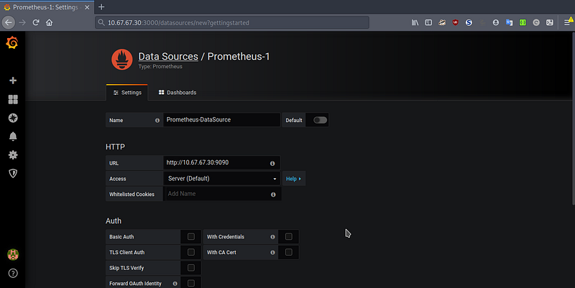Viewport: 575px width, 288px height.
Task: Show the Name field info tooltip icon
Action: coord(157,120)
